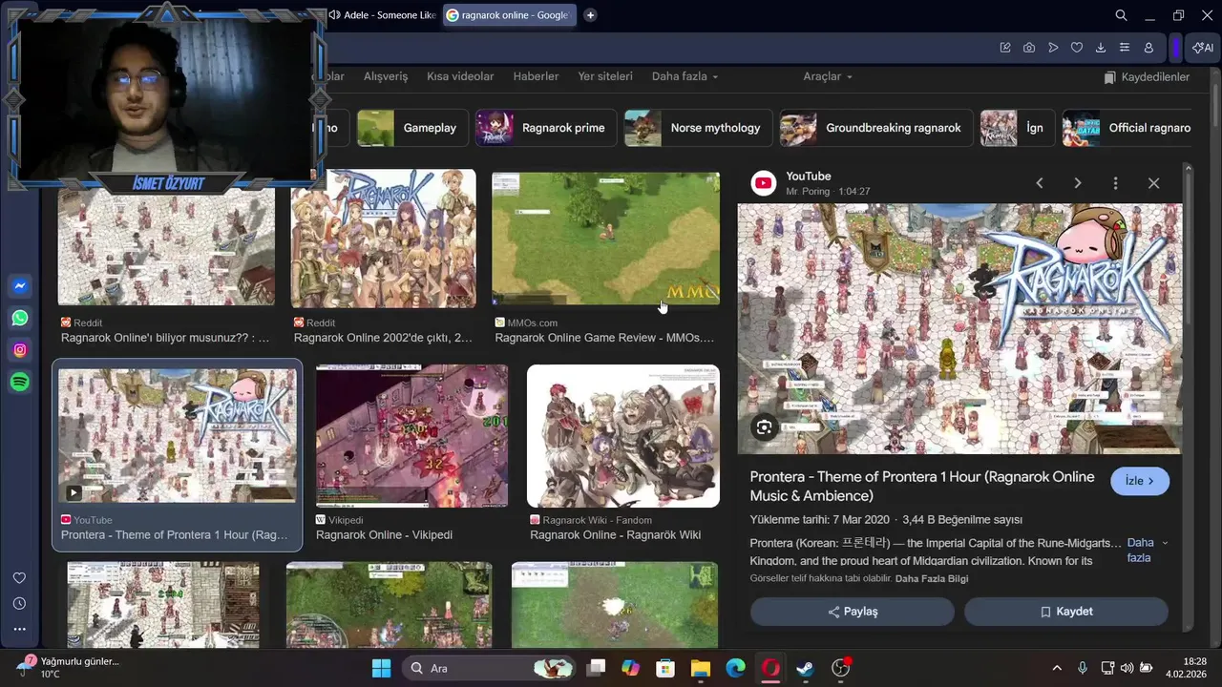The image size is (1222, 687).
Task: Open the Reddit Ragnarok Online 2002 thumbnail
Action: coord(383,239)
